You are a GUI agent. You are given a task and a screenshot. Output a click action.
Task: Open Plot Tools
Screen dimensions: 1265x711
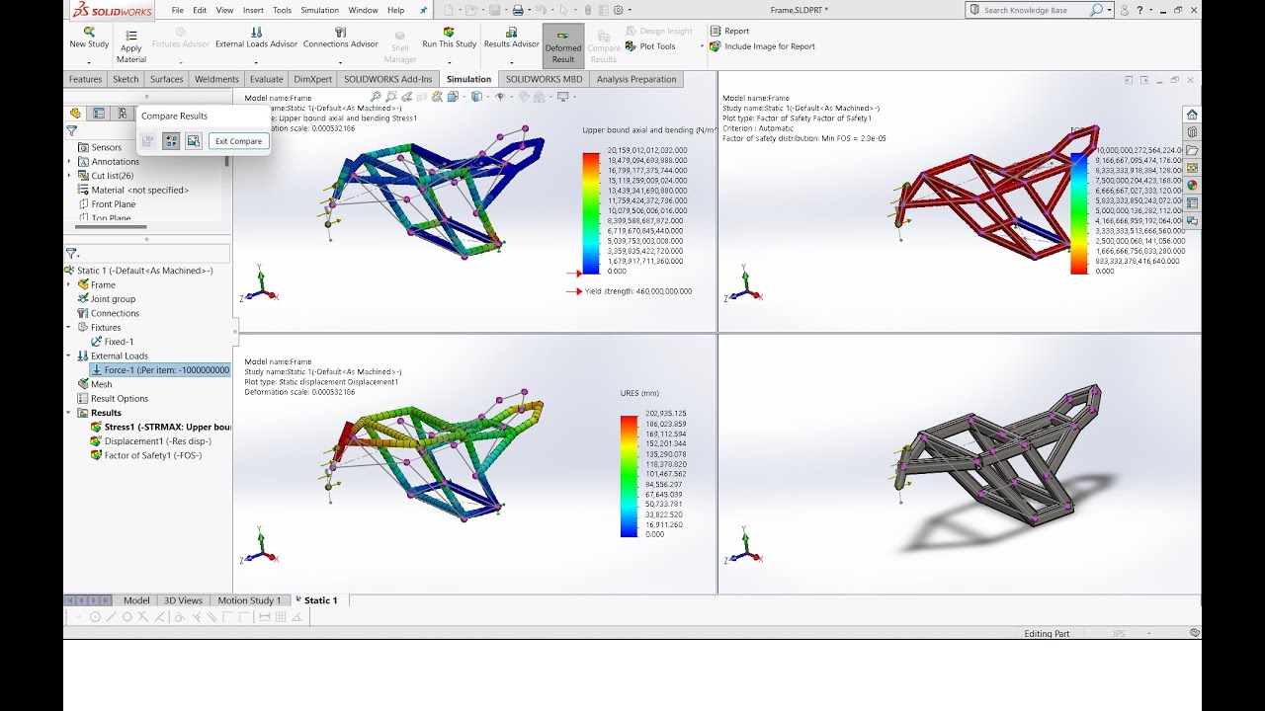click(650, 46)
